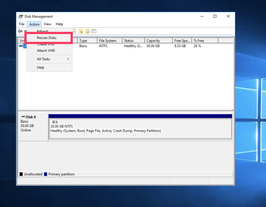The width and height of the screenshot is (266, 207).
Task: Sort by the File System column header
Action: click(x=110, y=41)
